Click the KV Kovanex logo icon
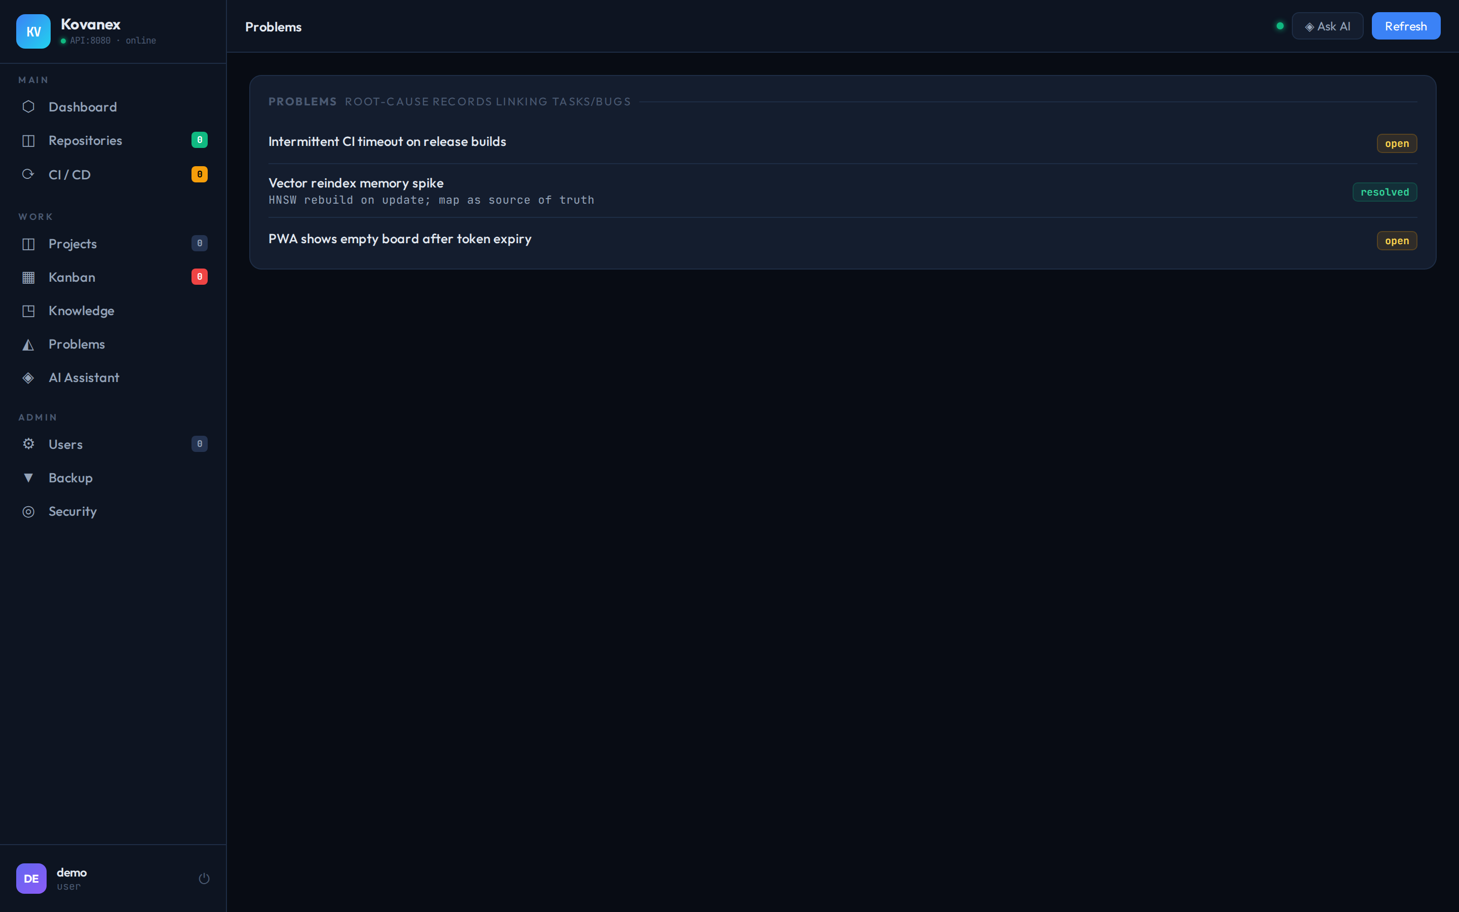Screen dimensions: 1459x912 (33, 31)
